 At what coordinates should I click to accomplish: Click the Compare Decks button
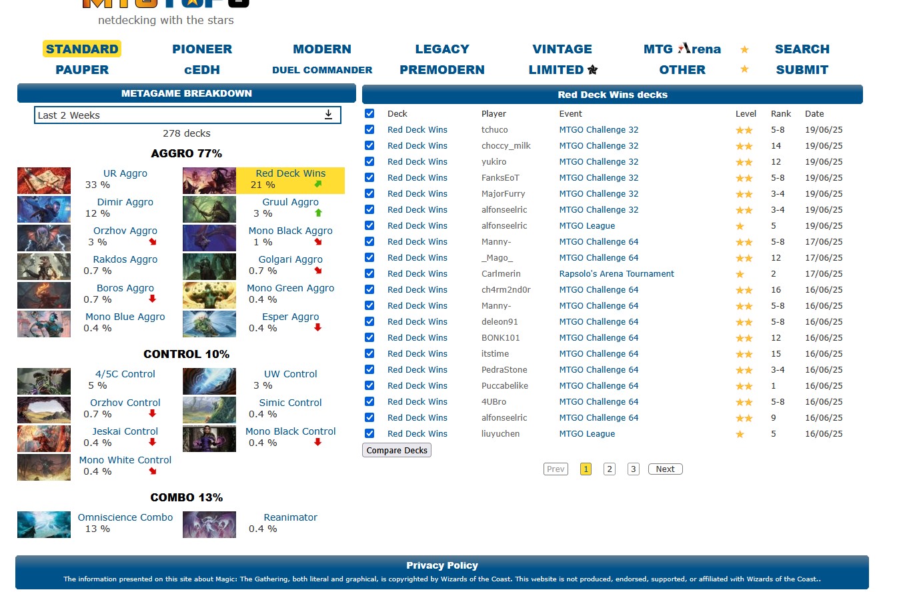pos(397,450)
